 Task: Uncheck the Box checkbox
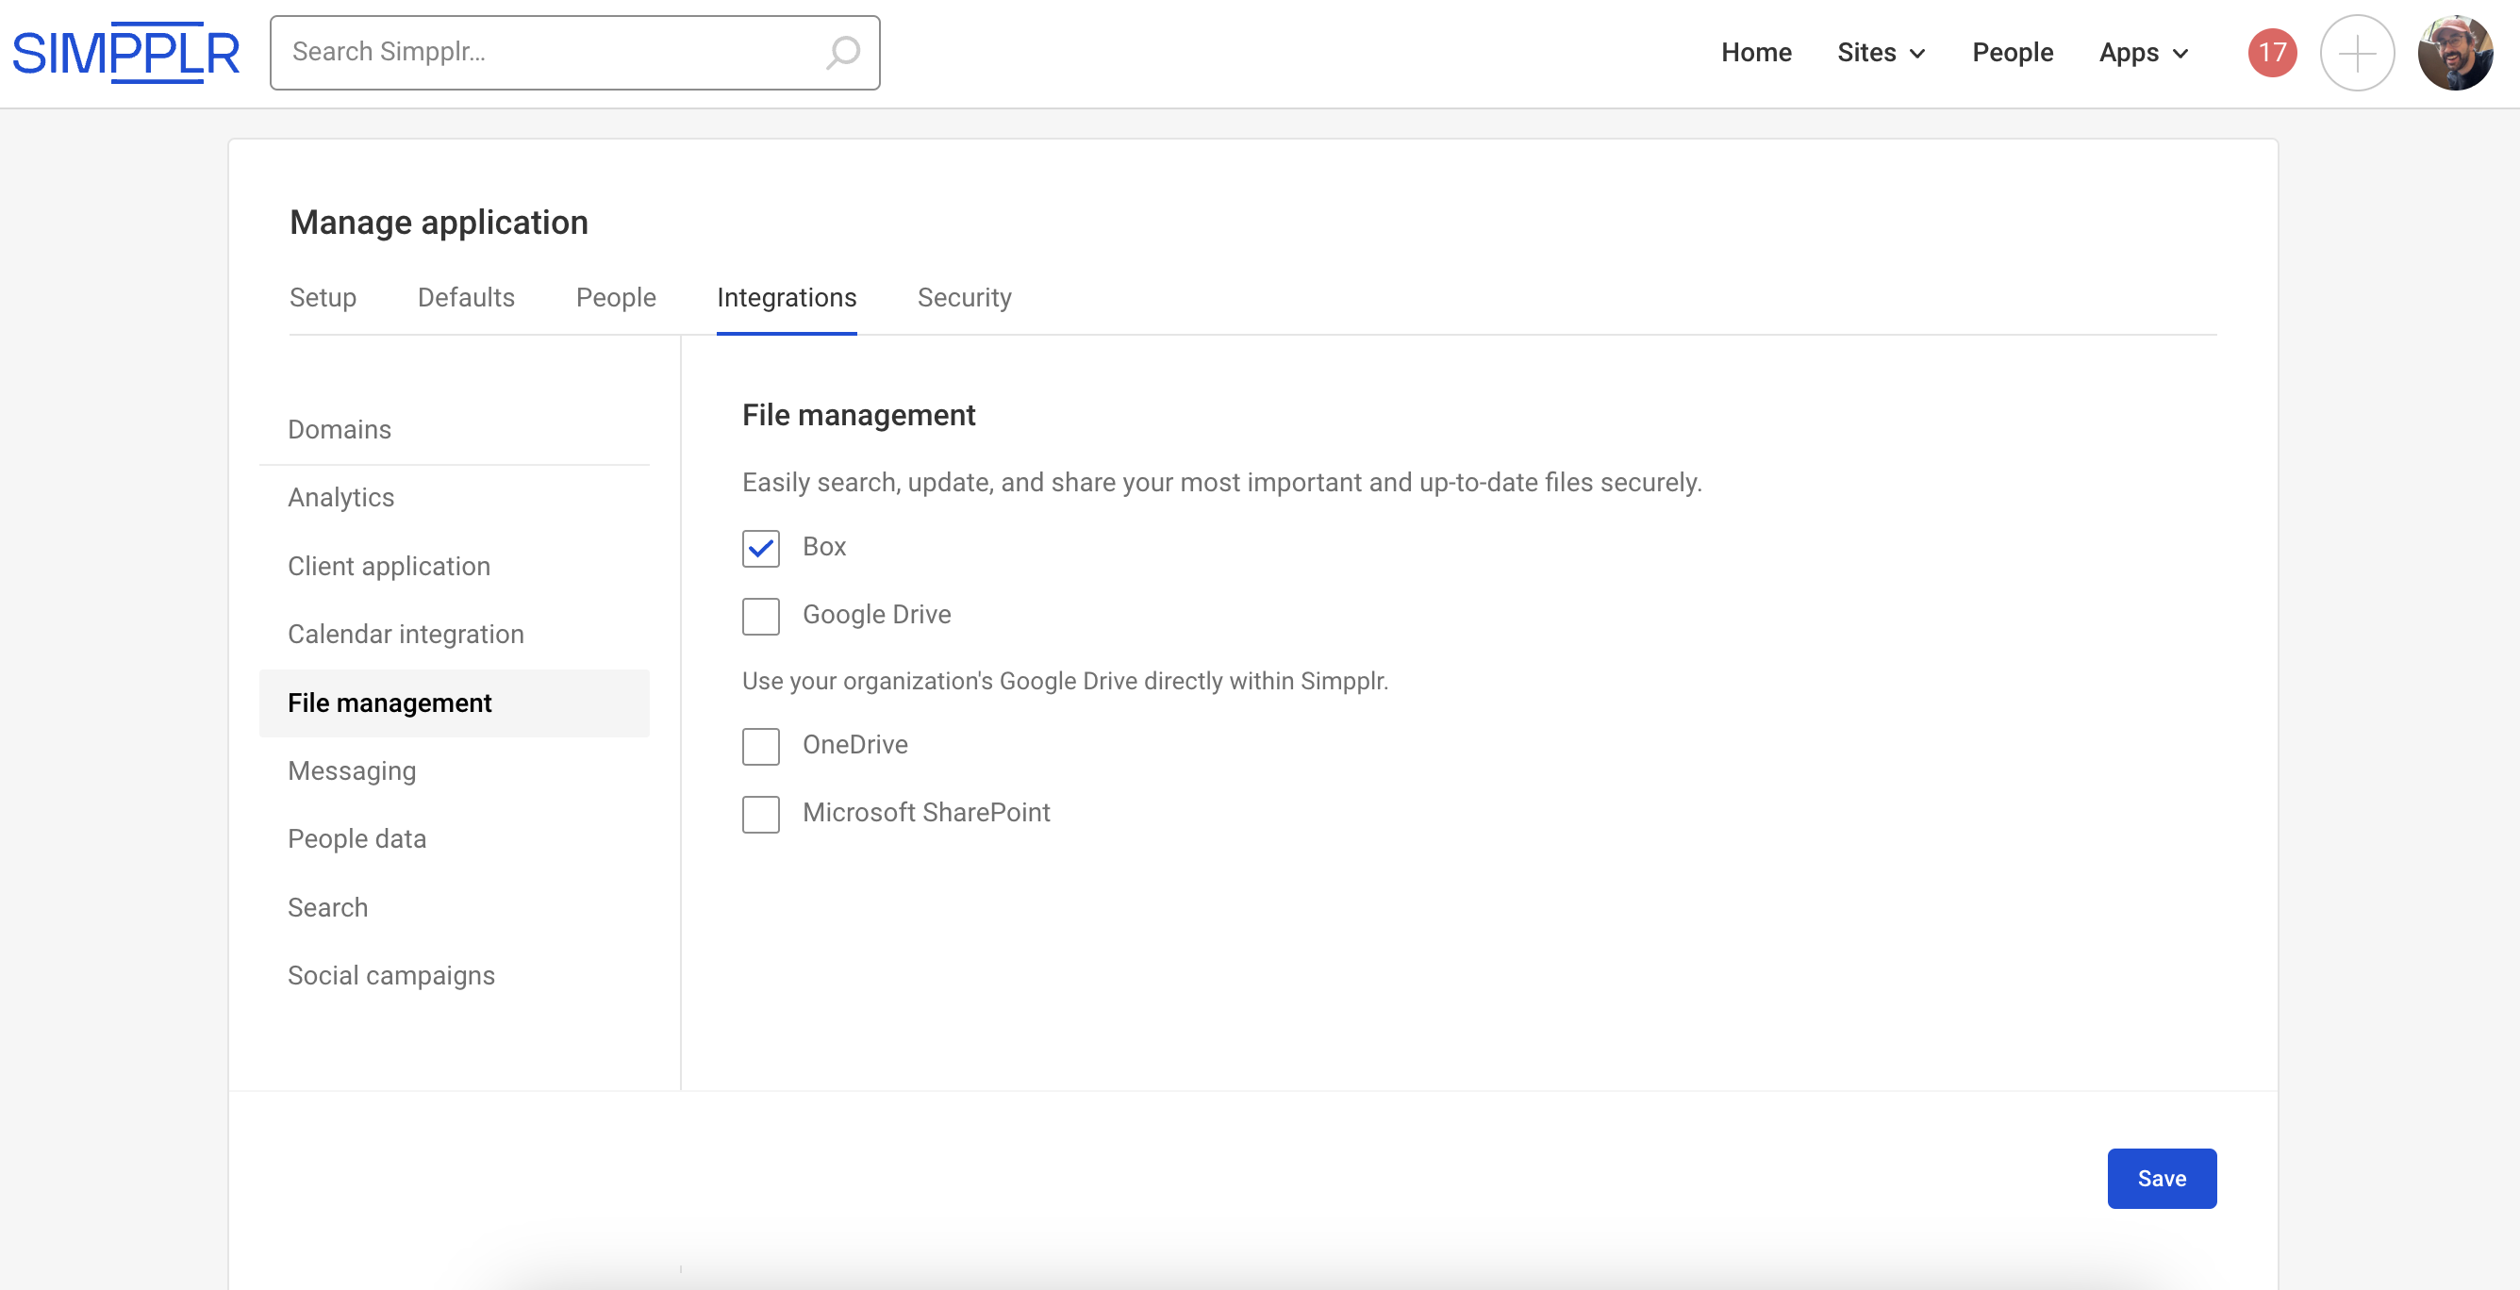click(760, 549)
